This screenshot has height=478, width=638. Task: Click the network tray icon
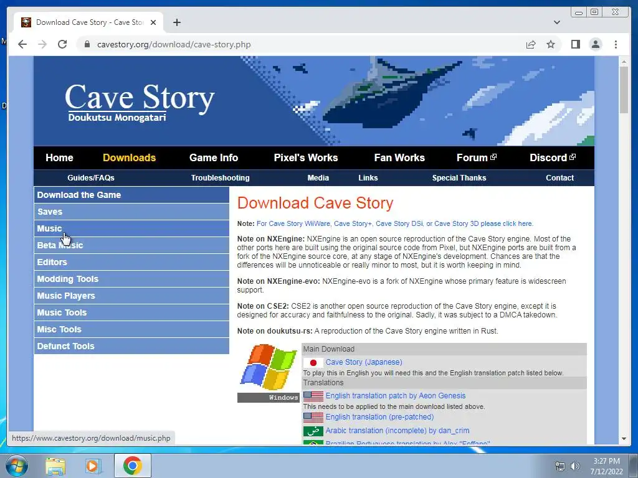coord(560,466)
